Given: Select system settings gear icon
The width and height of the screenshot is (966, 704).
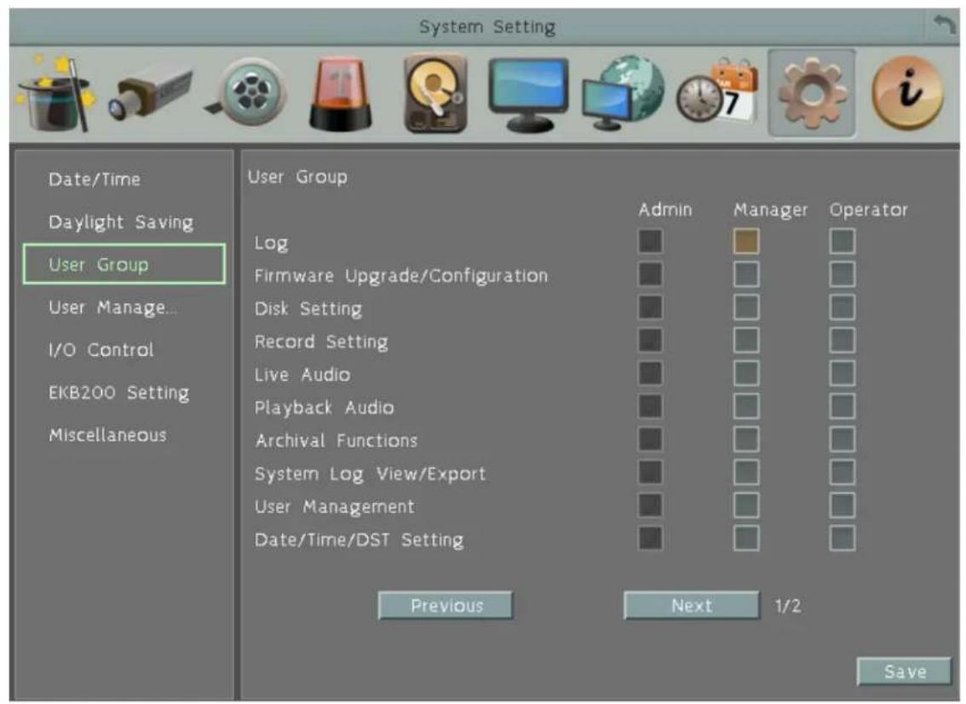Looking at the screenshot, I should [811, 94].
